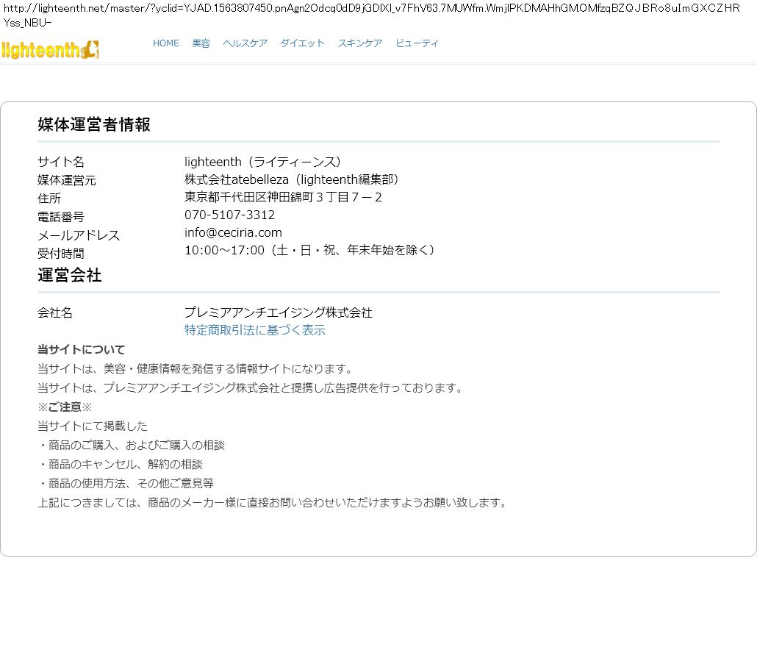Open the HOME navigation item
The height and width of the screenshot is (672, 757).
coord(165,43)
